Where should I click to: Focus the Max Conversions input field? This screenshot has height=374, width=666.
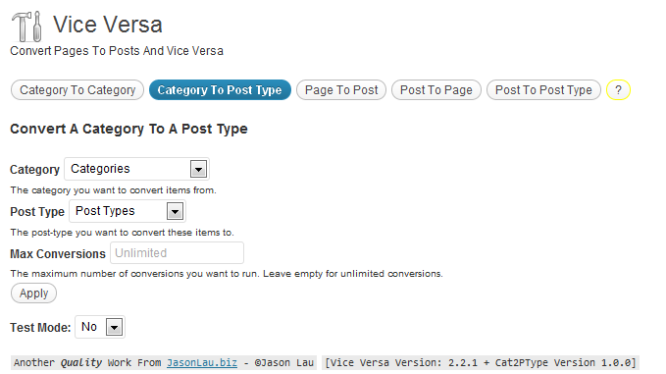point(177,253)
